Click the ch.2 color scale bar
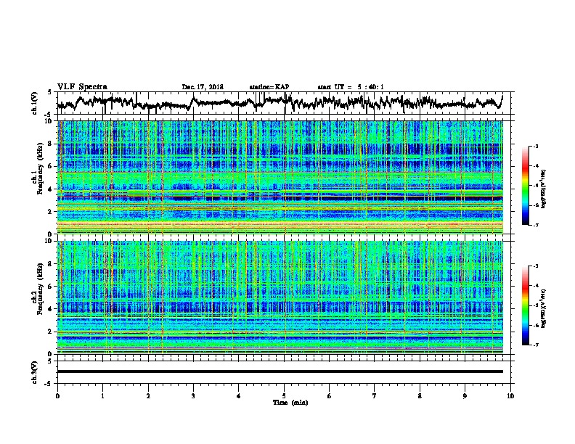 click(525, 305)
